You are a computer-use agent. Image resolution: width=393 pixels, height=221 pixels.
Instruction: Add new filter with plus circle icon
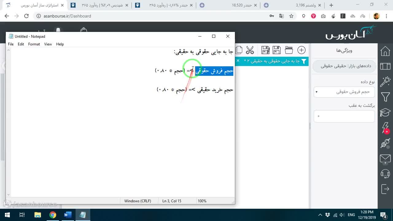302,50
